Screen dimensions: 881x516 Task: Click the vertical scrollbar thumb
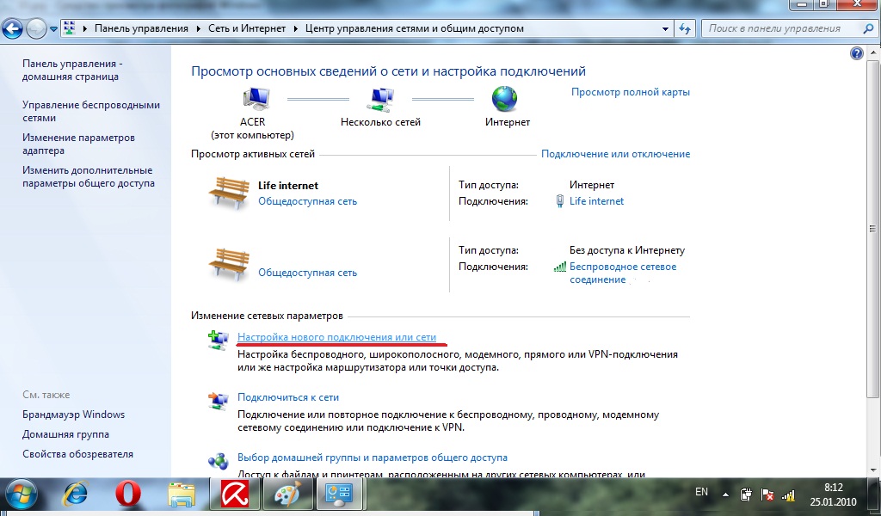(x=873, y=229)
